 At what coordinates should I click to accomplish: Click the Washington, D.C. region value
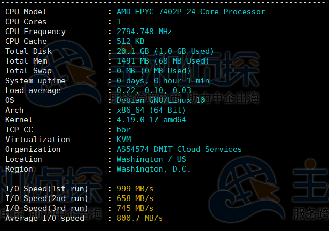click(x=153, y=169)
